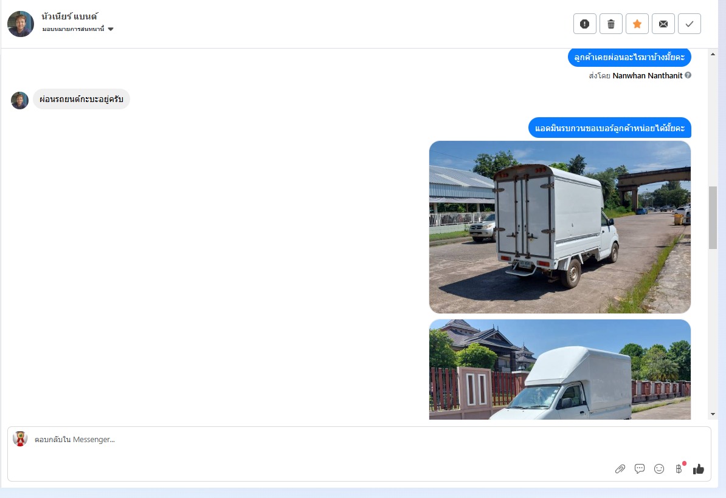Delete conversation using trash icon

tap(611, 24)
